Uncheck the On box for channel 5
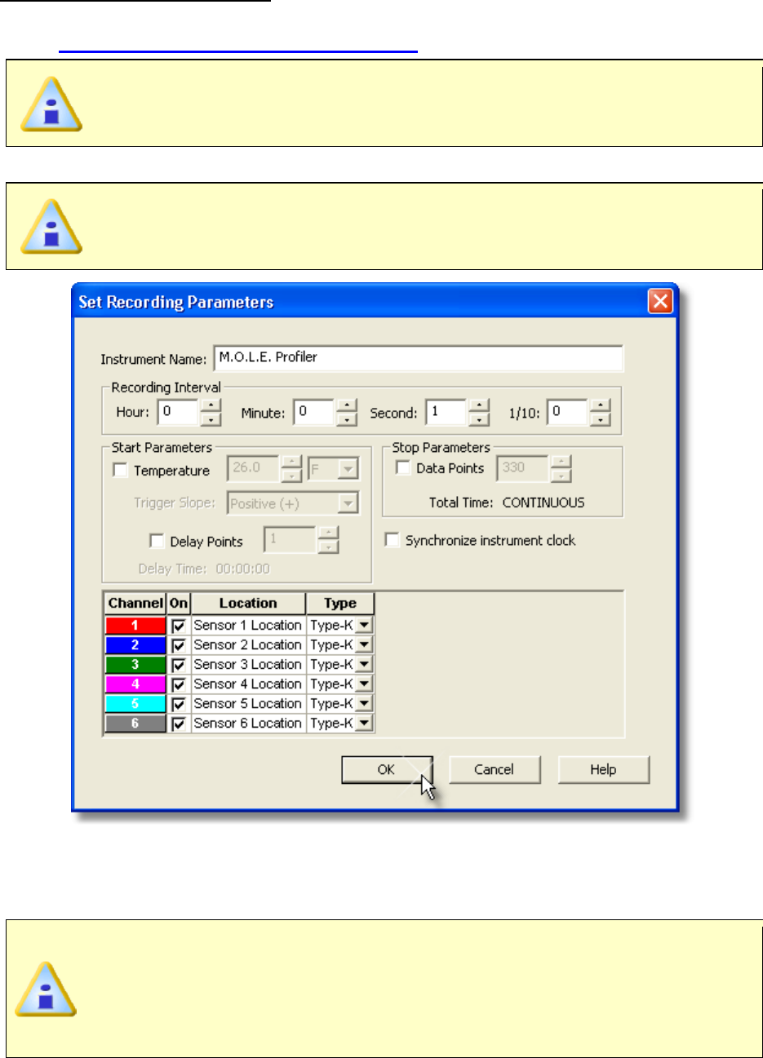Screen dimensions: 763x1058 (x=179, y=704)
